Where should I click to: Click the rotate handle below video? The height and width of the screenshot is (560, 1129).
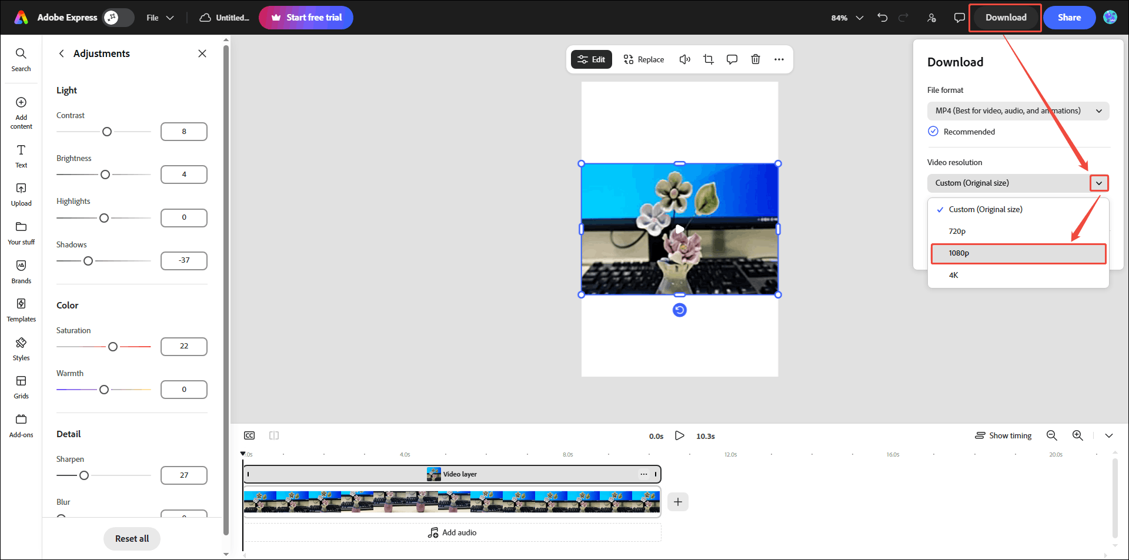pos(680,310)
